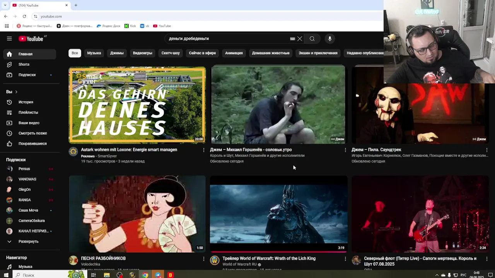Open the Яндекс Диск bookmark

(x=108, y=26)
